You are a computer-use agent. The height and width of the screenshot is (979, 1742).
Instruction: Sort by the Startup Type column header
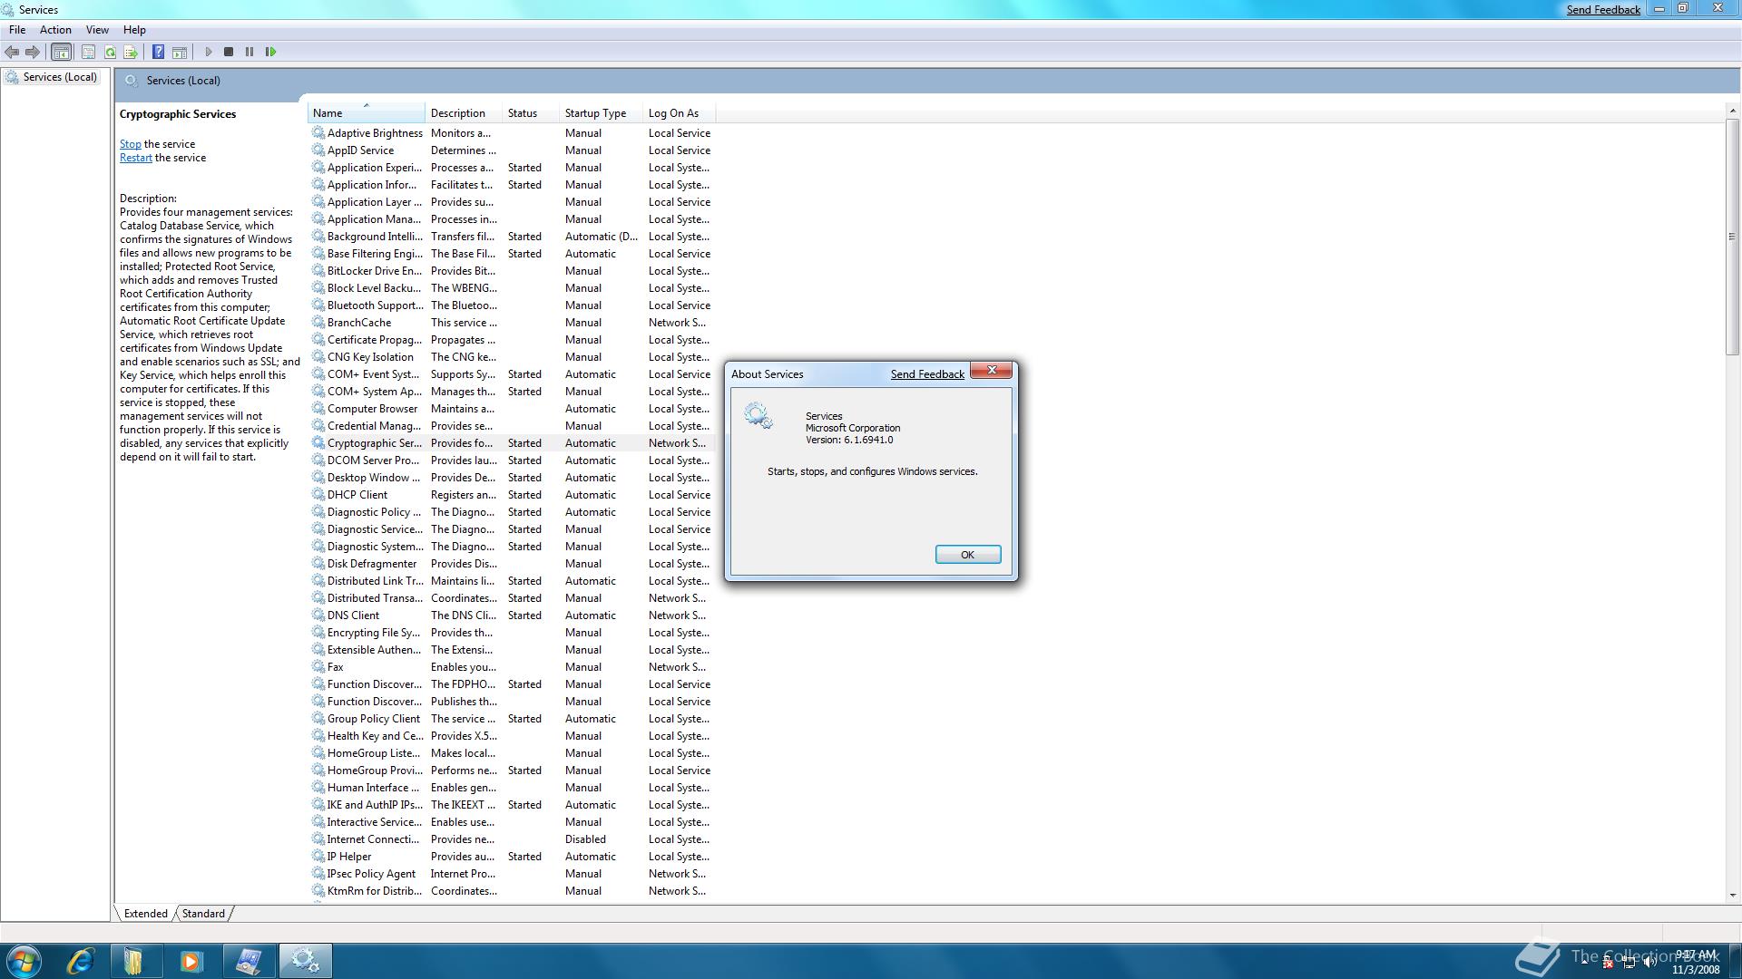tap(601, 113)
